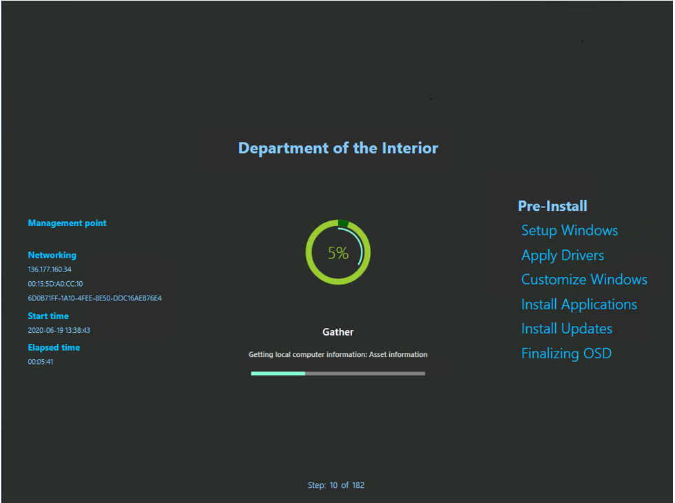
Task: Click the Step 10 of 182 counter
Action: (336, 485)
